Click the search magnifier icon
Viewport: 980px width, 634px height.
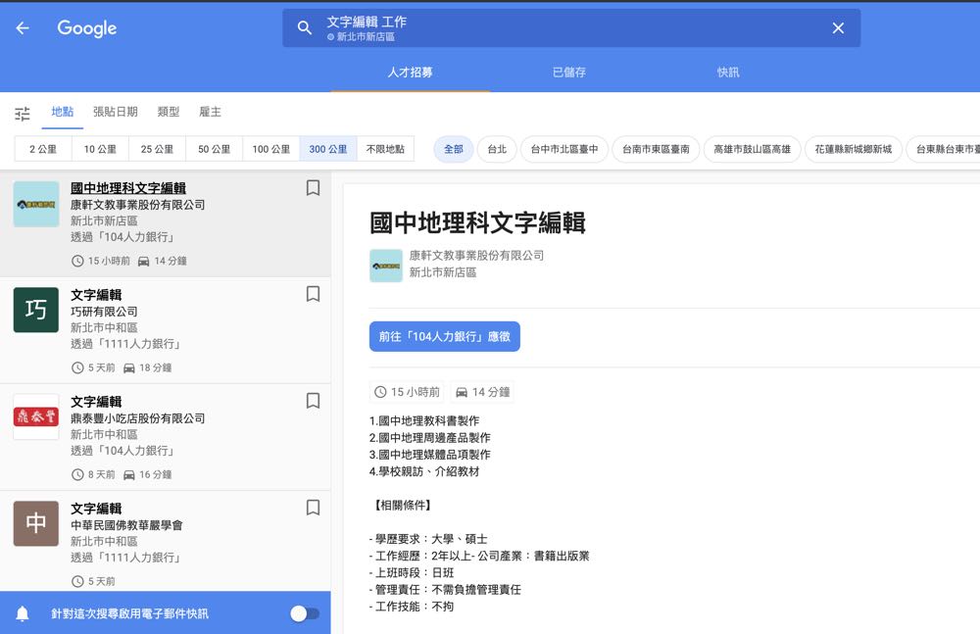pos(305,28)
